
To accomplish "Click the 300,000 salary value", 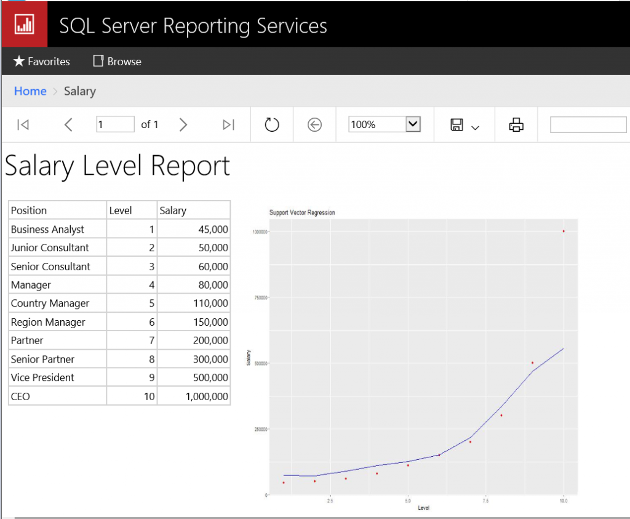I will [x=210, y=359].
